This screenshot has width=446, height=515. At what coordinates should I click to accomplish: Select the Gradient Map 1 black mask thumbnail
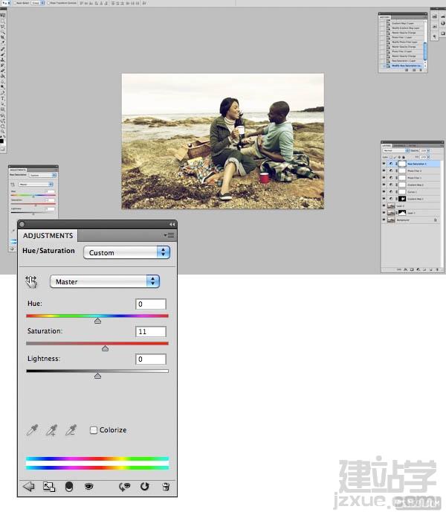[402, 199]
